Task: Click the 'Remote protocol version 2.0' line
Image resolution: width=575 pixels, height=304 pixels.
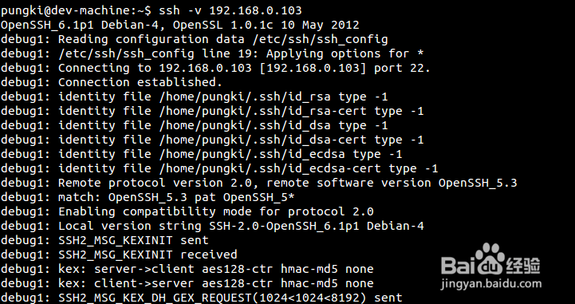Action: coord(259,183)
